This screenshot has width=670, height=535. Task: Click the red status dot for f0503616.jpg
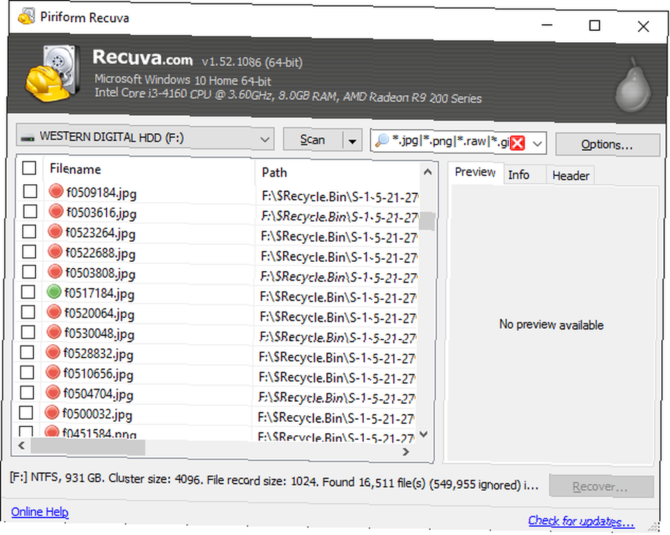point(56,212)
